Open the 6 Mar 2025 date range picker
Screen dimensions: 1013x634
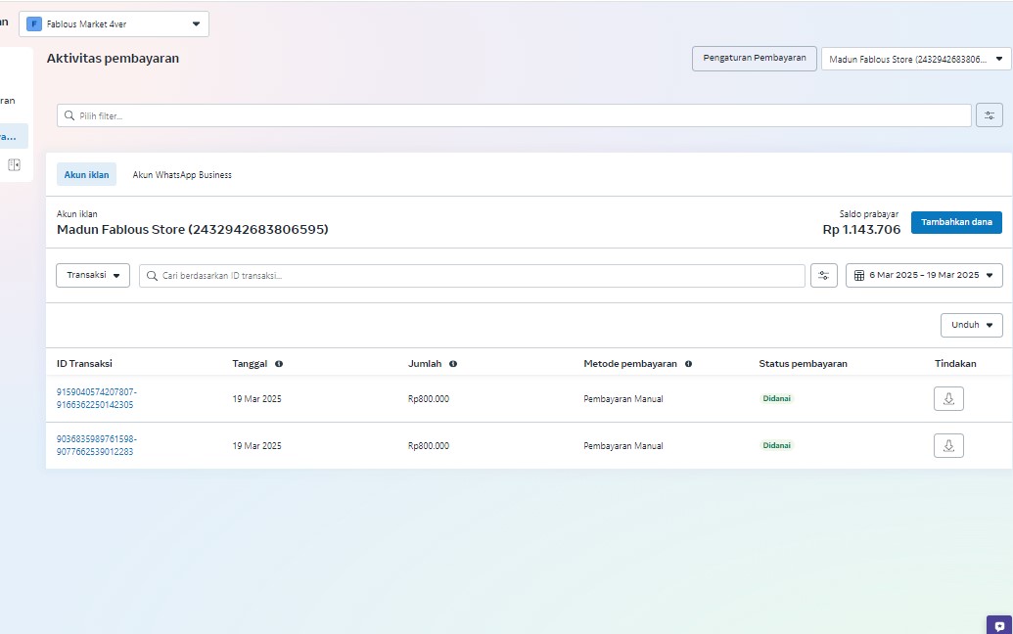(923, 276)
